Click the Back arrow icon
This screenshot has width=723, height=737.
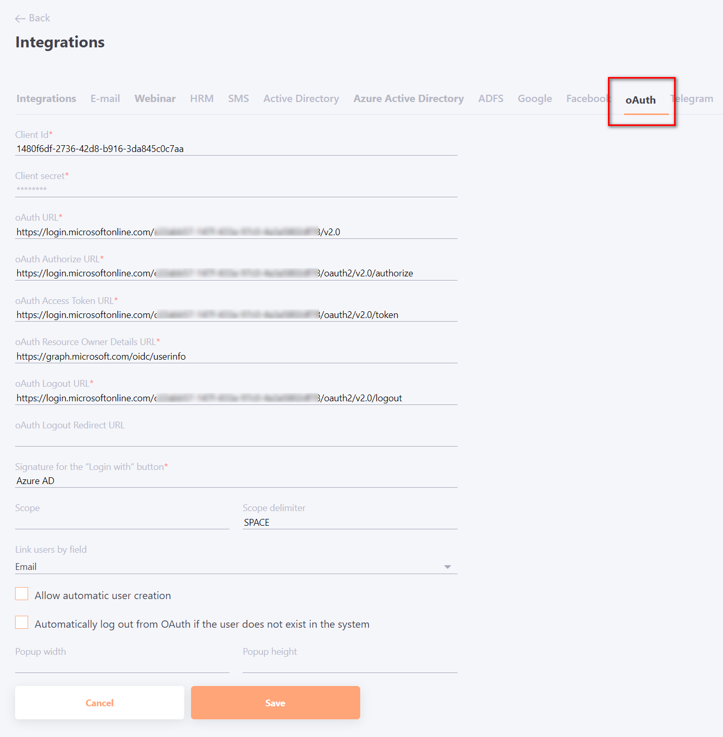click(x=20, y=19)
